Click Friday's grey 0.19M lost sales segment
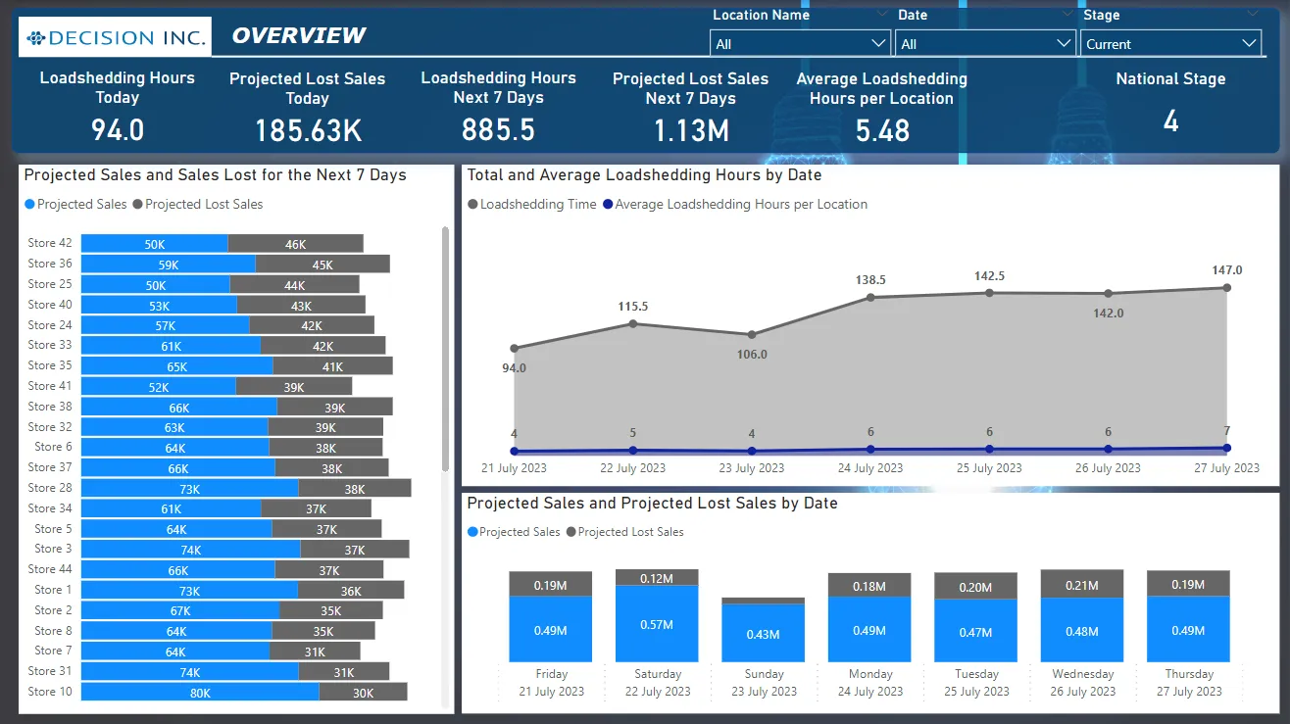Screen dimensions: 1290x724 click(x=551, y=584)
